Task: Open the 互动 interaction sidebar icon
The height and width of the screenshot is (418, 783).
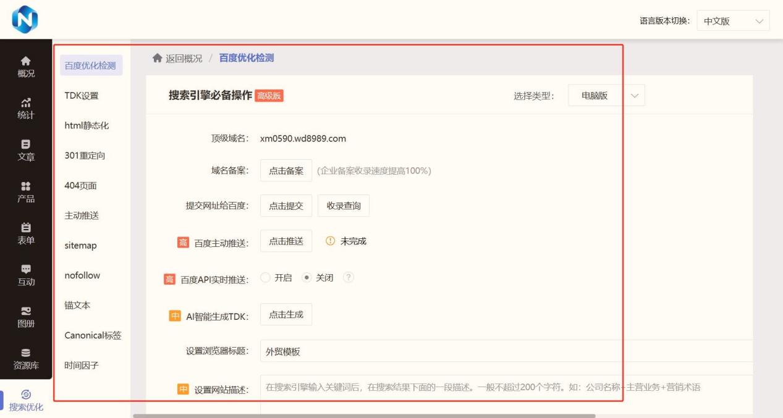Action: [x=26, y=275]
